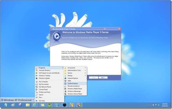The height and width of the screenshot is (109, 172).
Task: Open the first taskbar icon
Action: 6,105
